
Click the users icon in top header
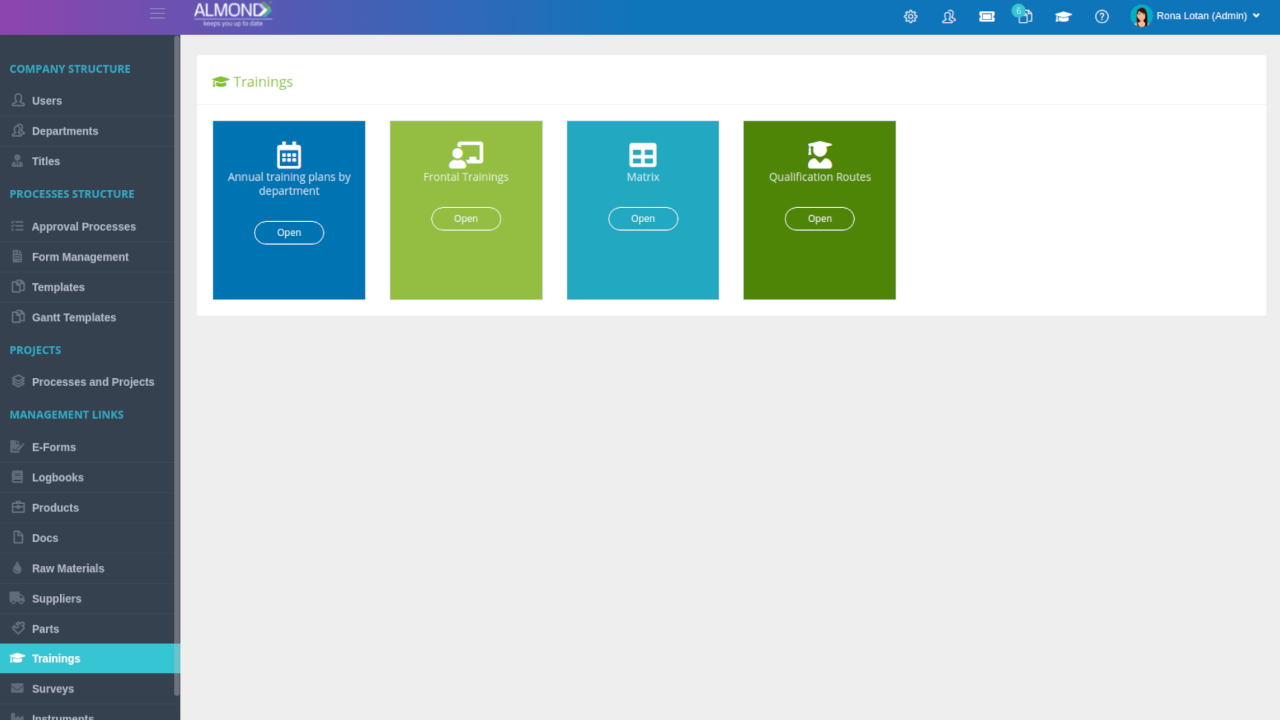[x=949, y=17]
